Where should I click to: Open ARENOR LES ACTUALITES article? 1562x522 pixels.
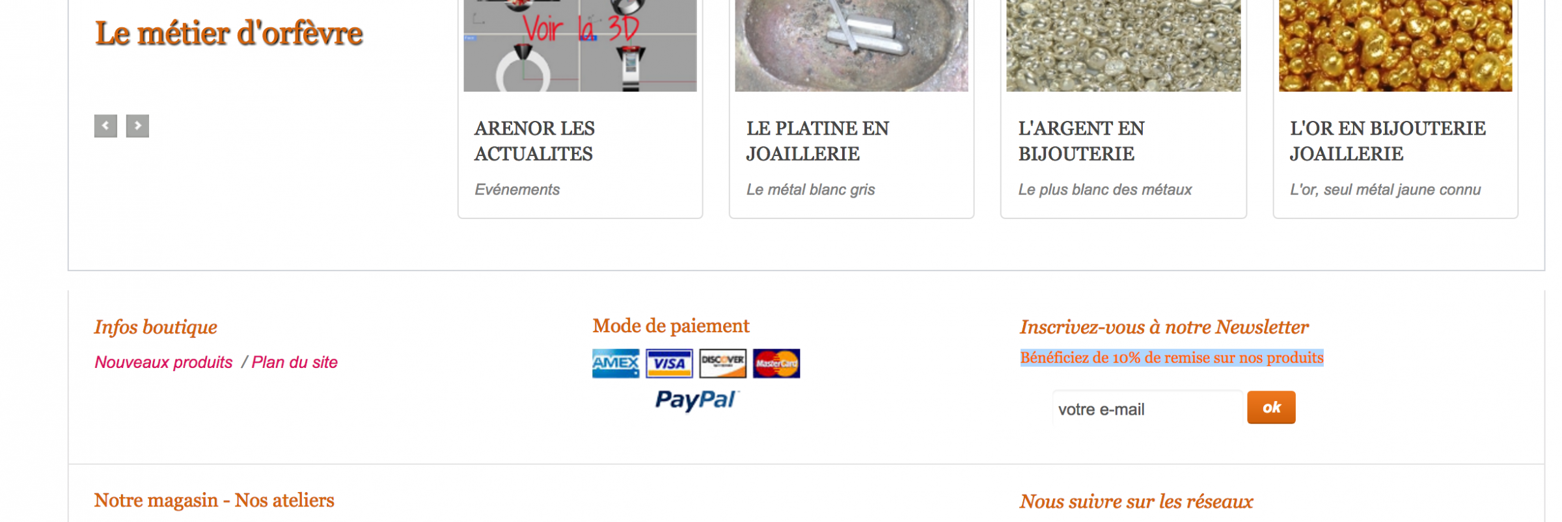pyautogui.click(x=534, y=141)
